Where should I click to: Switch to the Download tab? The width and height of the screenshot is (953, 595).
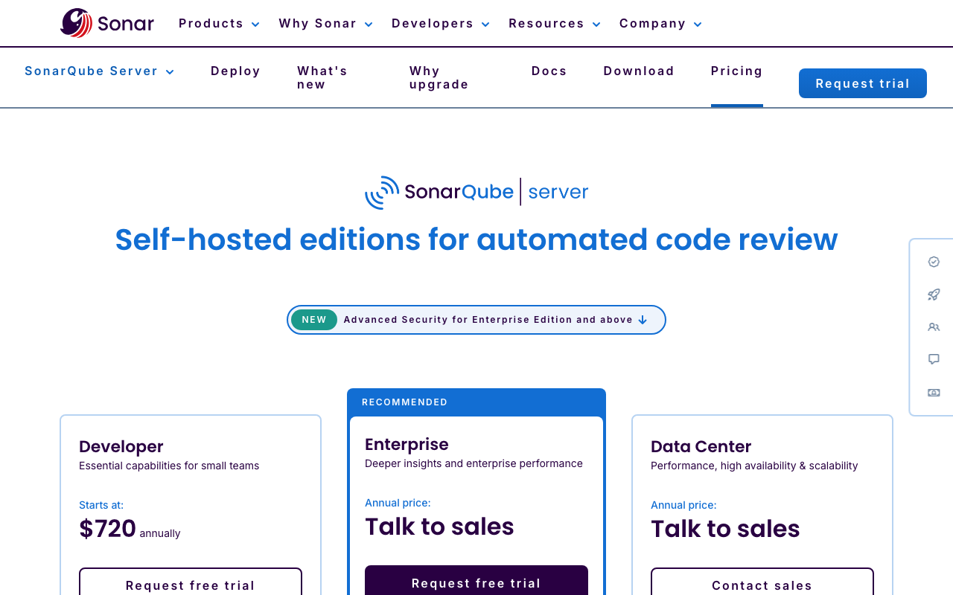[639, 71]
